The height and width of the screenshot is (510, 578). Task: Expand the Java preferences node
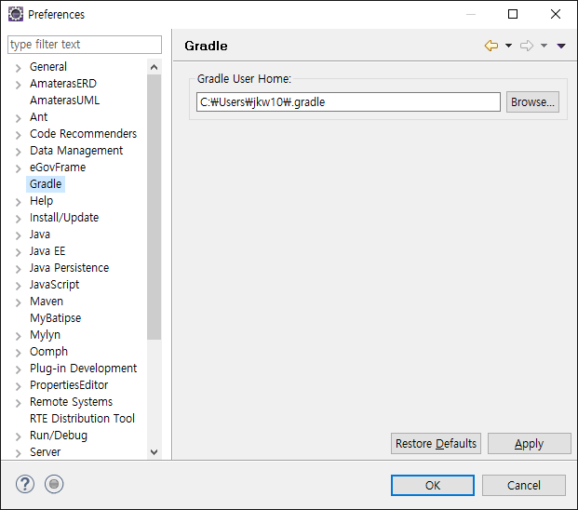pyautogui.click(x=18, y=235)
